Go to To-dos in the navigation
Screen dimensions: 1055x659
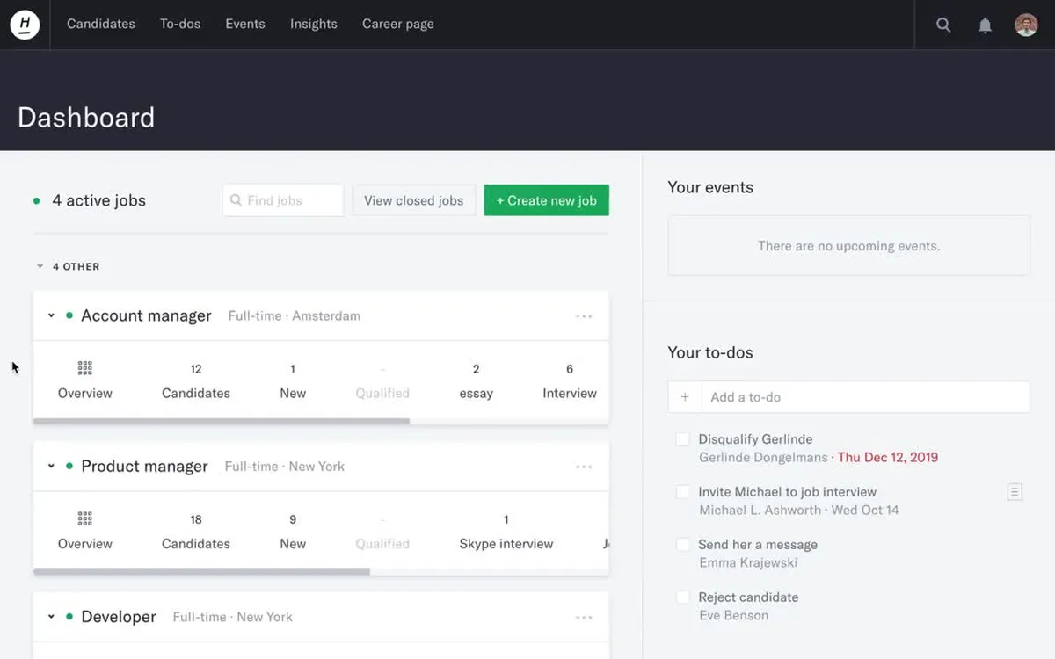point(180,24)
